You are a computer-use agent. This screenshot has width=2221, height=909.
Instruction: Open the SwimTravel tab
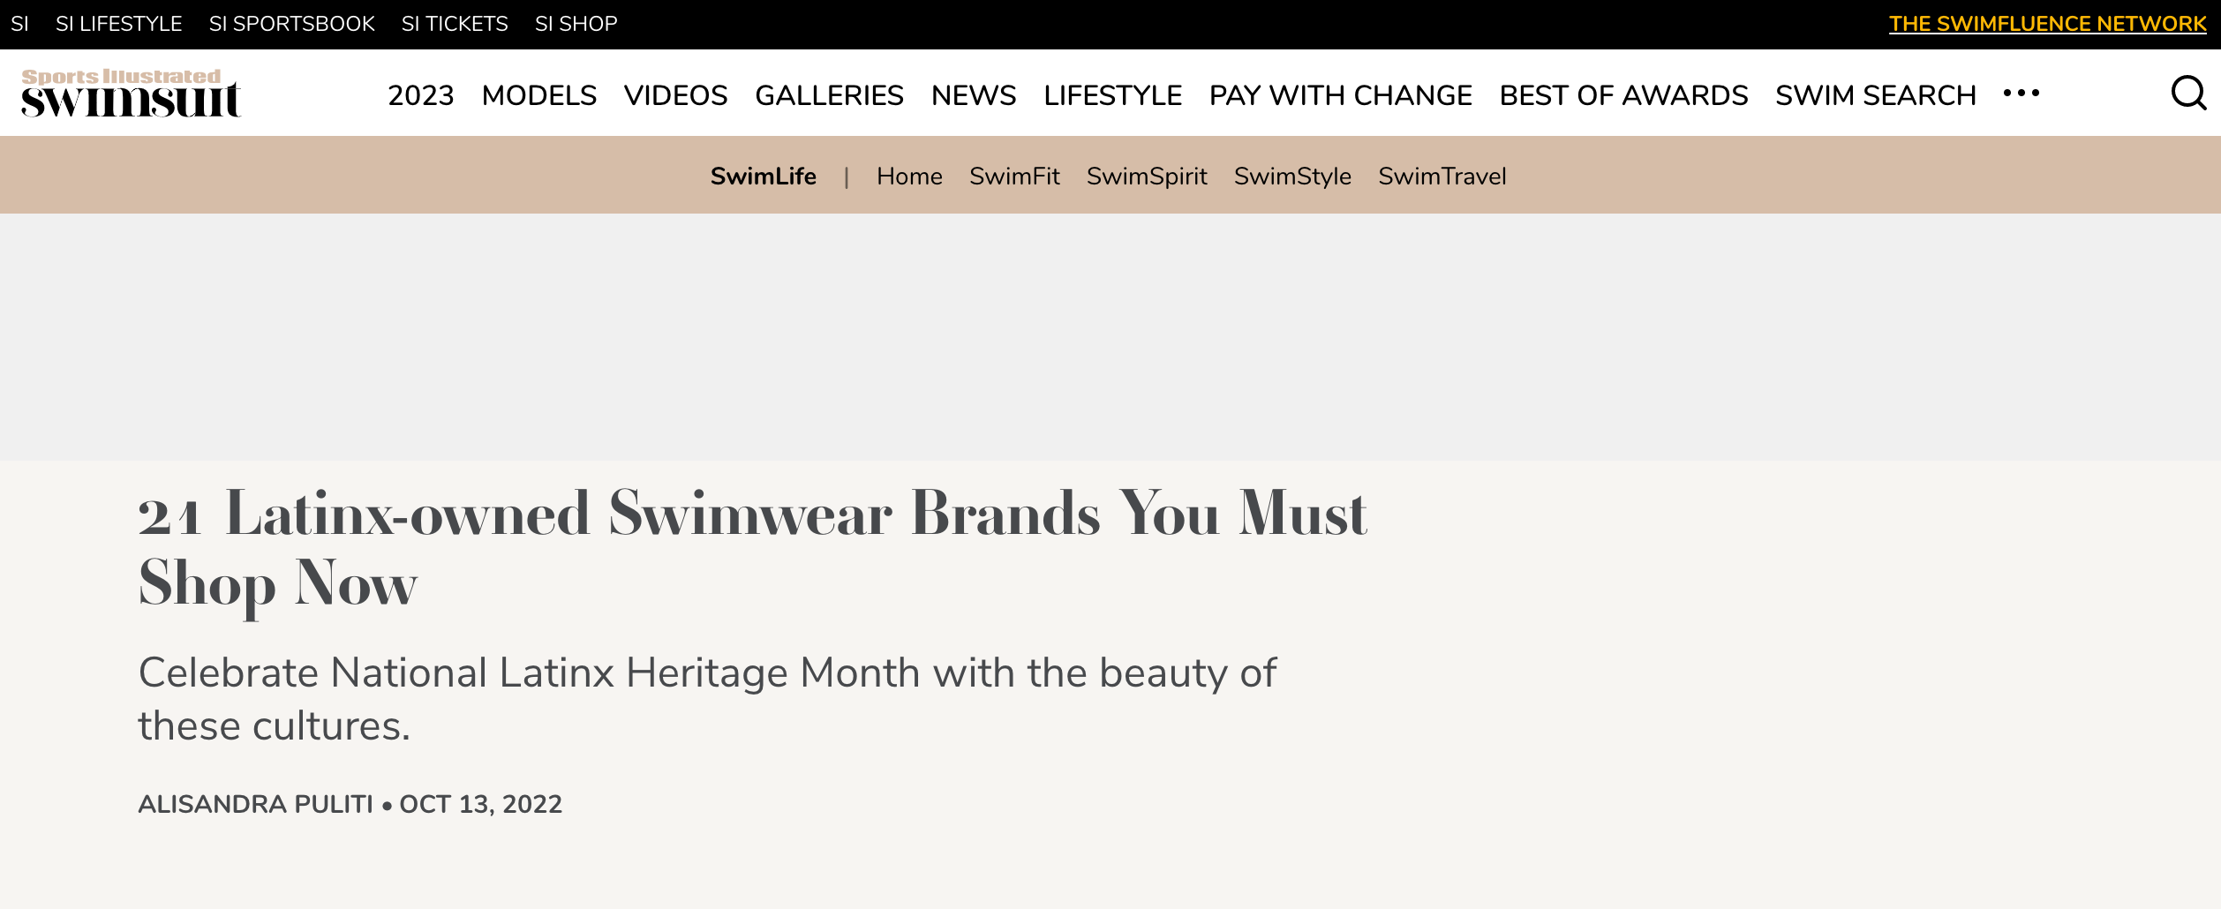pyautogui.click(x=1442, y=177)
